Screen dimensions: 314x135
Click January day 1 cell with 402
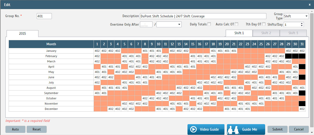[x=97, y=51]
